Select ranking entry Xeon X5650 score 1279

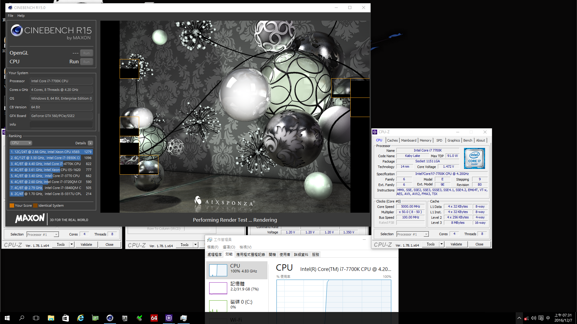(51, 152)
